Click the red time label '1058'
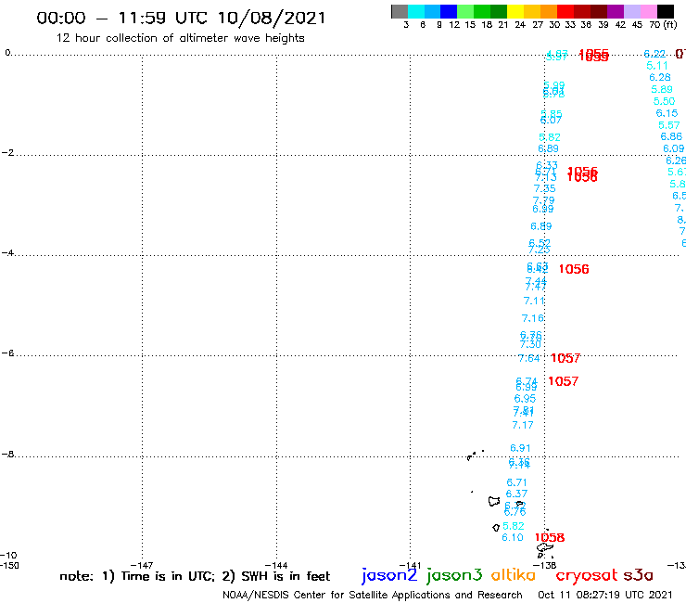 550,537
